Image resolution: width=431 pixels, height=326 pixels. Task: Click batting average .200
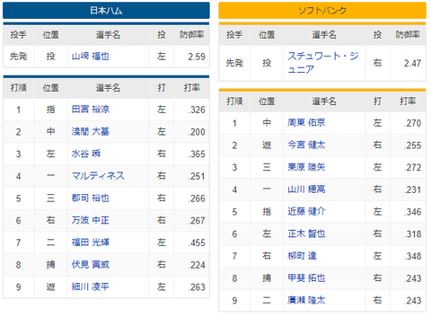(x=197, y=132)
